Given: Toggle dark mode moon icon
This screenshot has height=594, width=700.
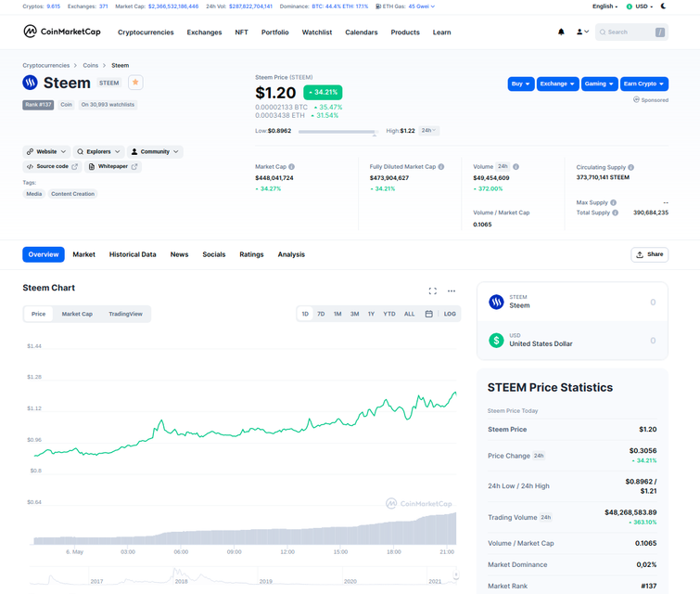Looking at the screenshot, I should pos(664,6).
